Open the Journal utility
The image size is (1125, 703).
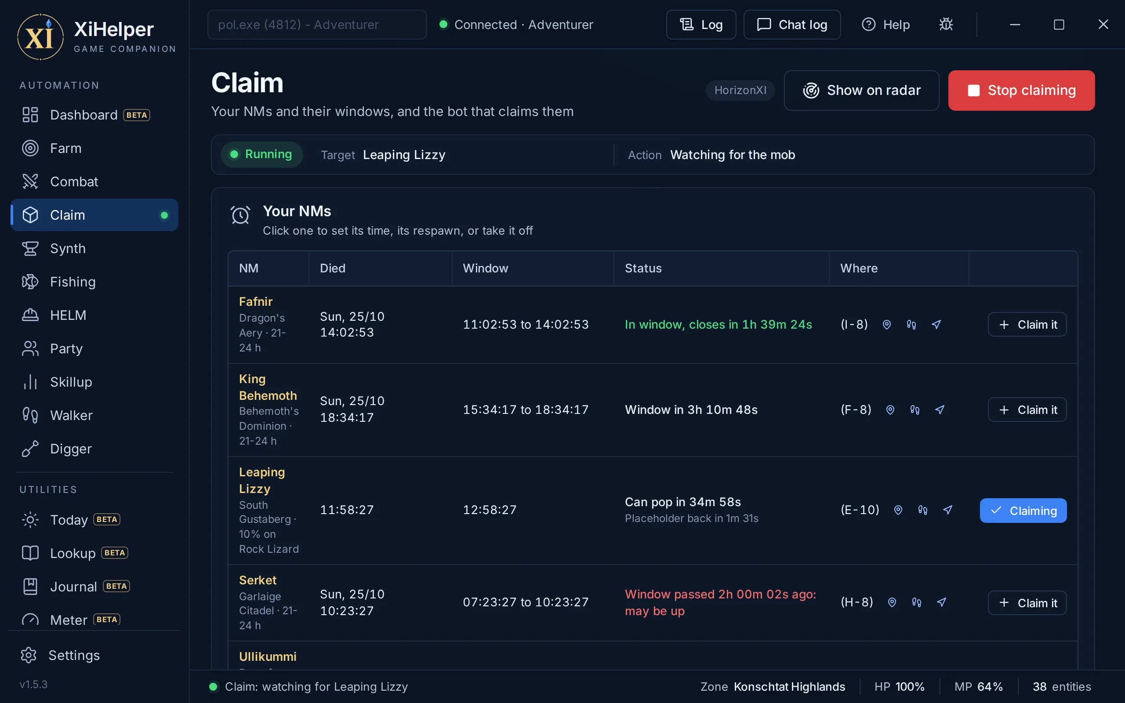94,586
